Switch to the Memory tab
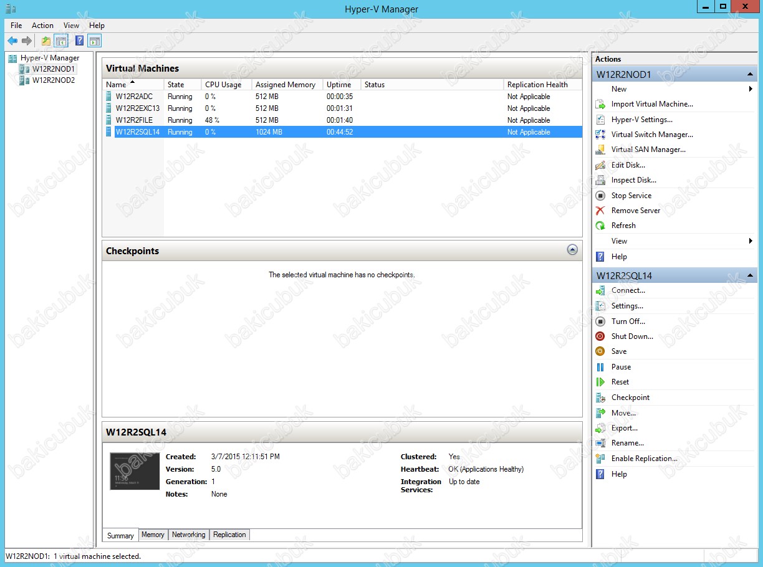Viewport: 763px width, 567px height. pyautogui.click(x=153, y=535)
